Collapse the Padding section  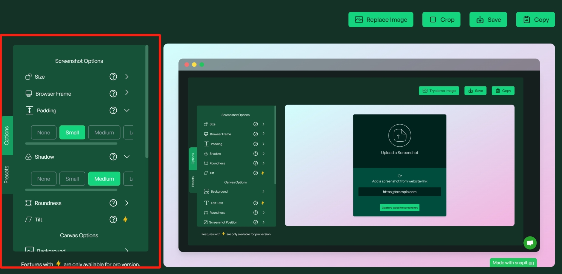[x=127, y=110]
